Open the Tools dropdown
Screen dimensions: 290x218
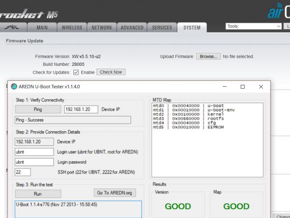click(x=254, y=26)
